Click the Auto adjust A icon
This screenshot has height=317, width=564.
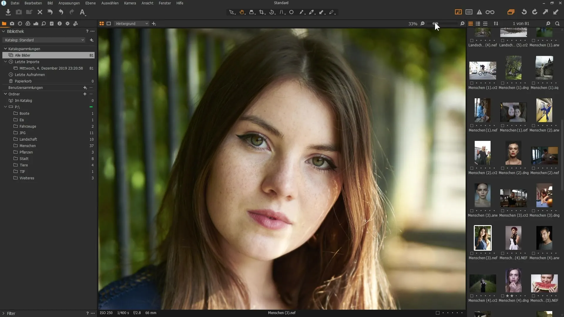point(83,12)
